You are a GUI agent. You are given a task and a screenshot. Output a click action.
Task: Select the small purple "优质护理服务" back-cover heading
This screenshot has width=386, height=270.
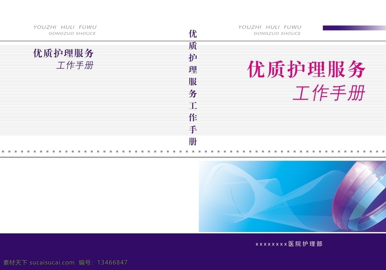coord(63,53)
